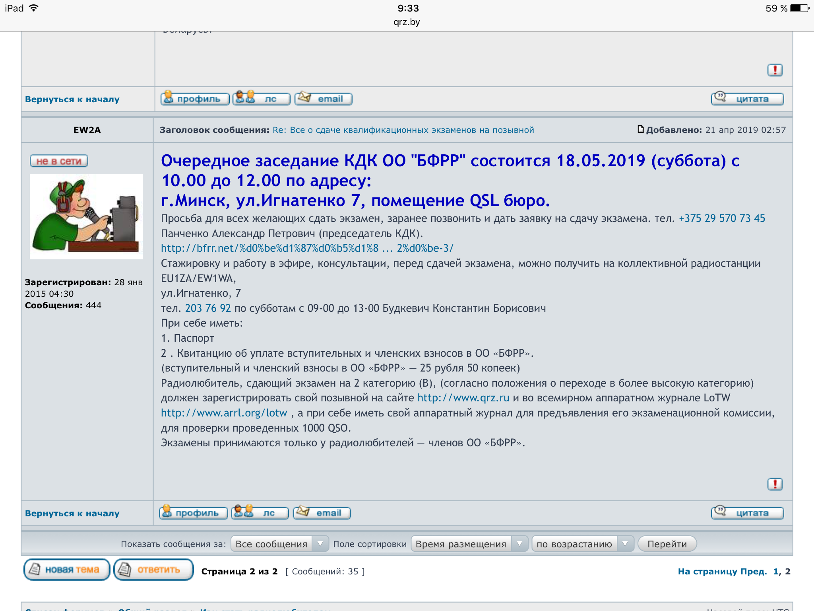Tap EW2A's radio operator avatar image
The image size is (814, 611).
point(86,216)
